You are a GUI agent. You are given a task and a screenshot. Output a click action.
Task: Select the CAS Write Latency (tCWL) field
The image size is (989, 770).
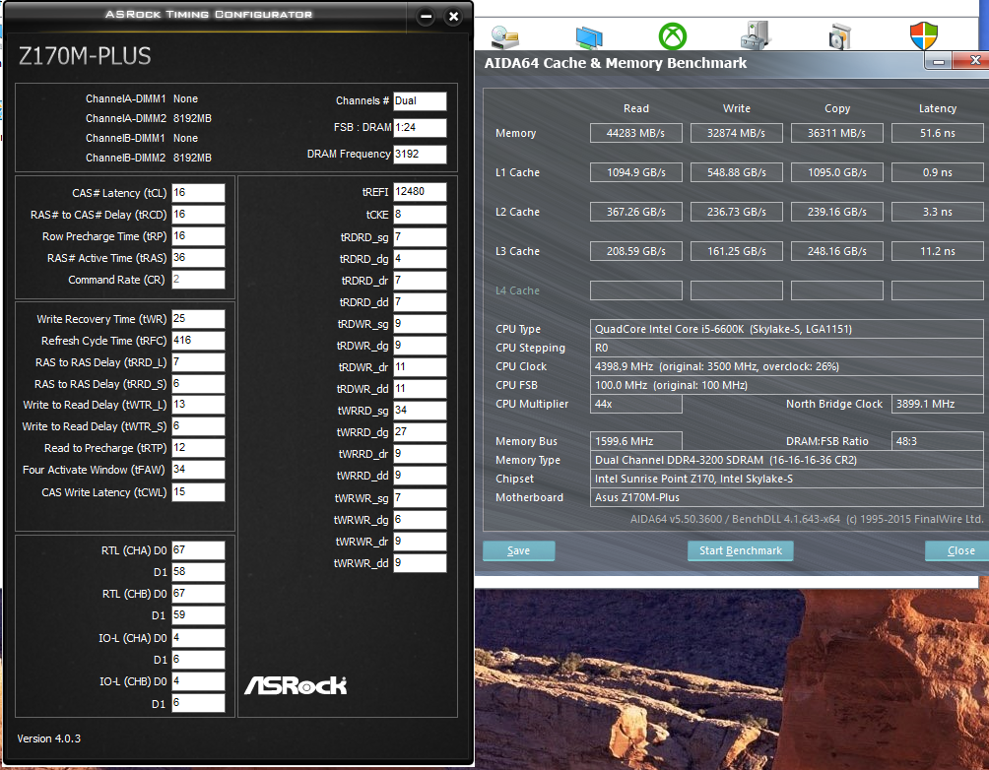point(198,492)
